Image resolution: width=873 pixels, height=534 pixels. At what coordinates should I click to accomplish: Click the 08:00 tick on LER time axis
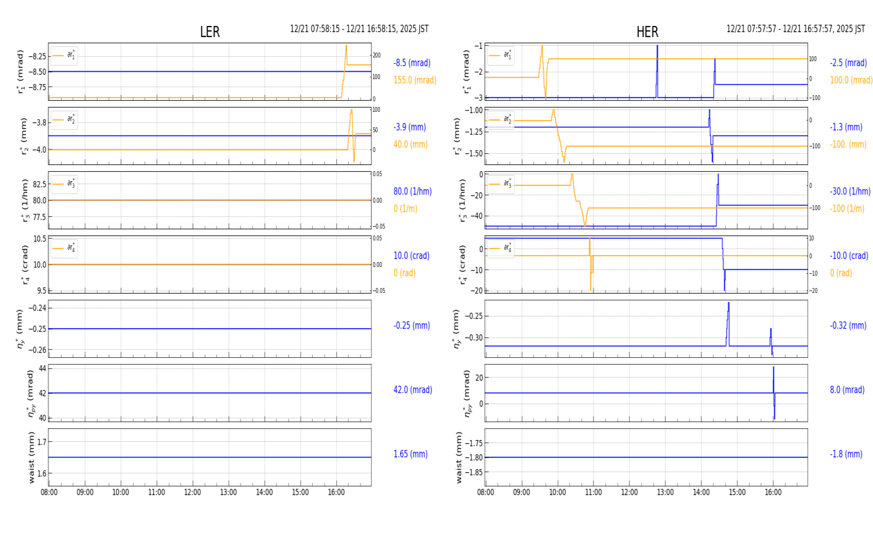(49, 493)
